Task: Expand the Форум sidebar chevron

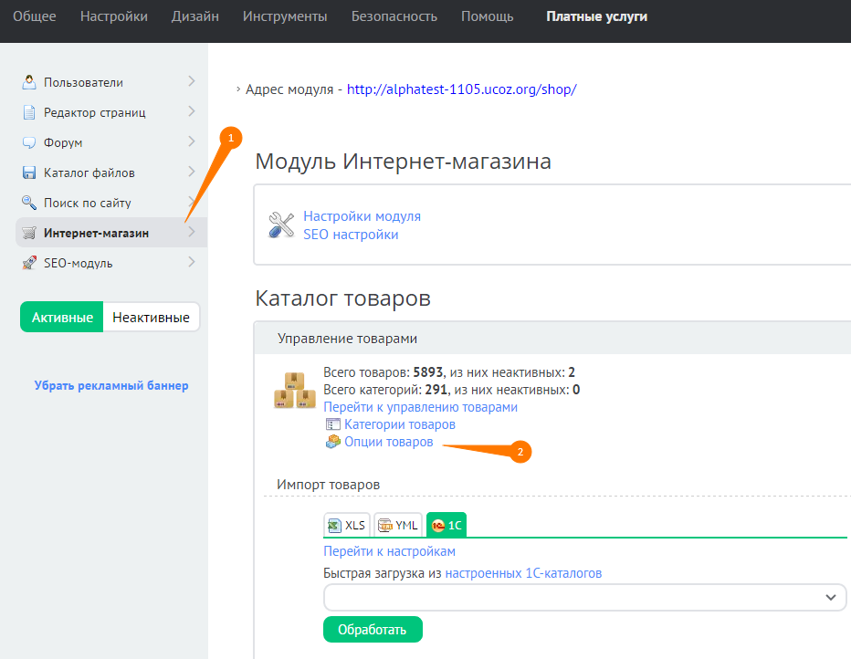Action: click(x=191, y=141)
